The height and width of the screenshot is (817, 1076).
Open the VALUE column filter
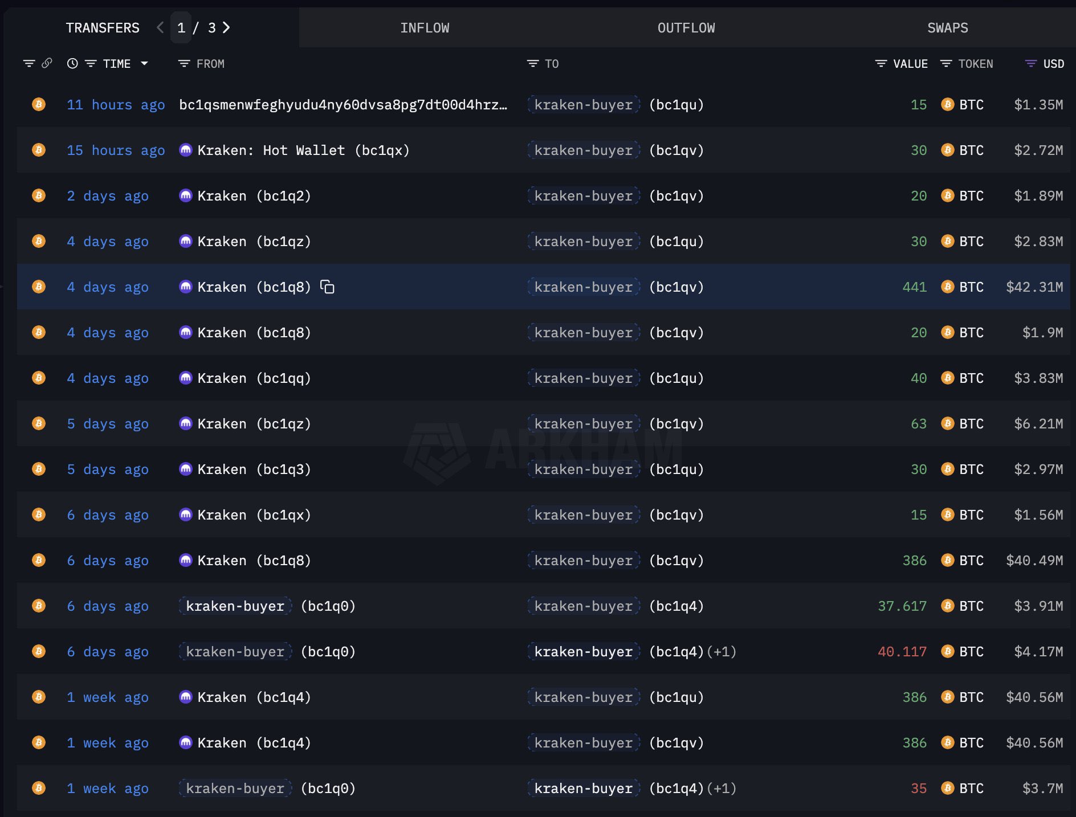tap(881, 64)
